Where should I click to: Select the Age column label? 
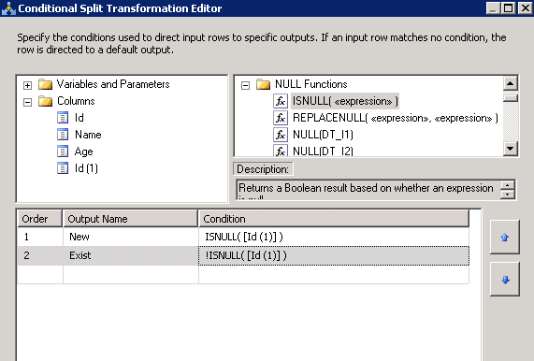point(84,152)
